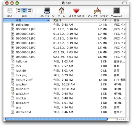
Task: Click the scroll left arrow
Action: click(x=120, y=119)
